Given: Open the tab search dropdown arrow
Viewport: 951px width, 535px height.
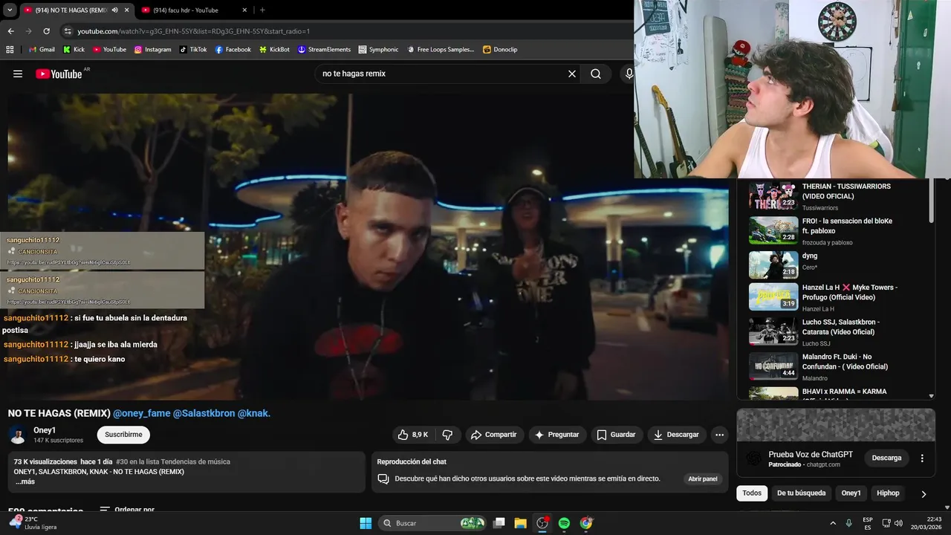Looking at the screenshot, I should coord(10,10).
